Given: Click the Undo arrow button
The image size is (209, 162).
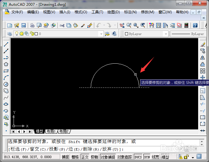Looking at the screenshot, I should 99,25.
